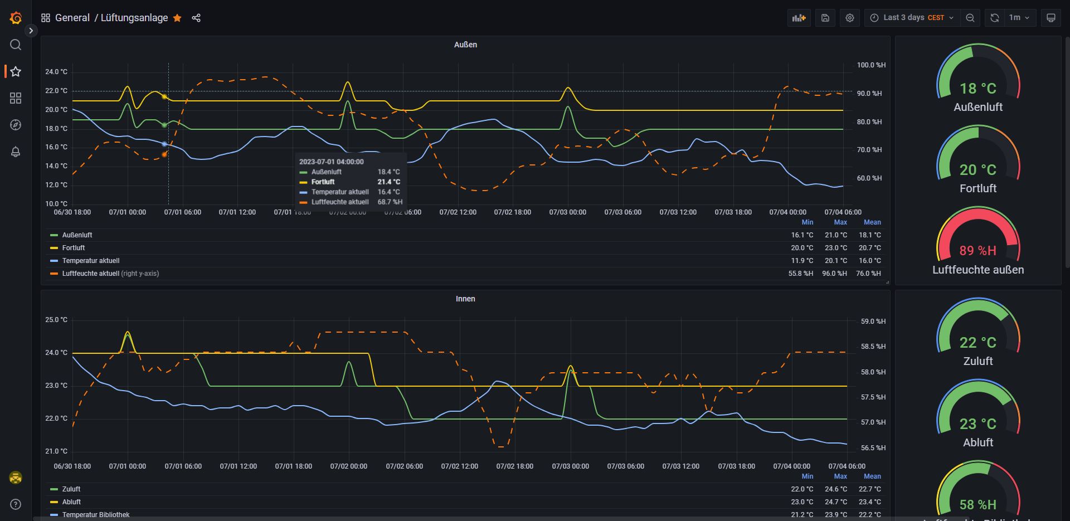Click the Luftfeuchte aktuell max 96.0 %H

(x=834, y=274)
